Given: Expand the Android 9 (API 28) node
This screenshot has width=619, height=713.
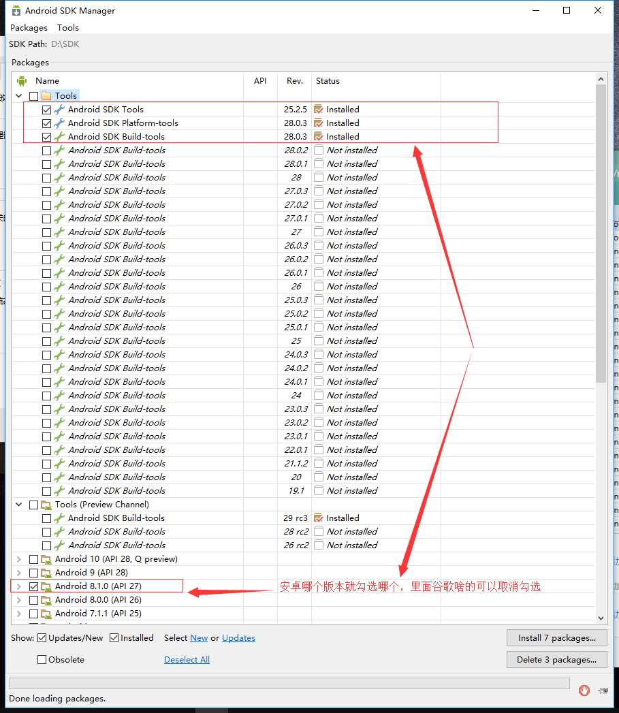Looking at the screenshot, I should point(19,573).
